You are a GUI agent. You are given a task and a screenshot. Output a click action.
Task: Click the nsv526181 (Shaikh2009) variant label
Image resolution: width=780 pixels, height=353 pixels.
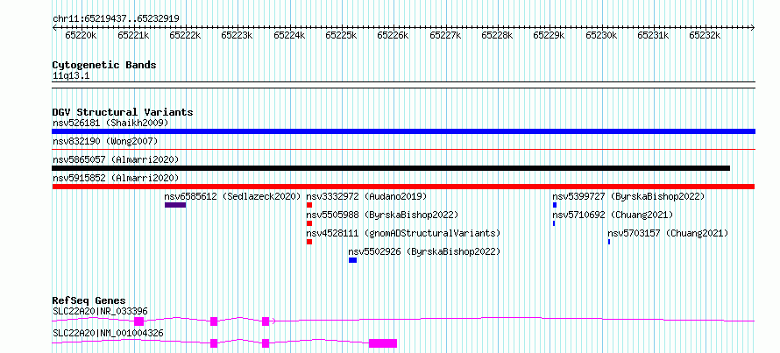pyautogui.click(x=110, y=123)
